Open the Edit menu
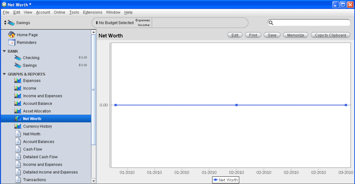 (x=16, y=12)
